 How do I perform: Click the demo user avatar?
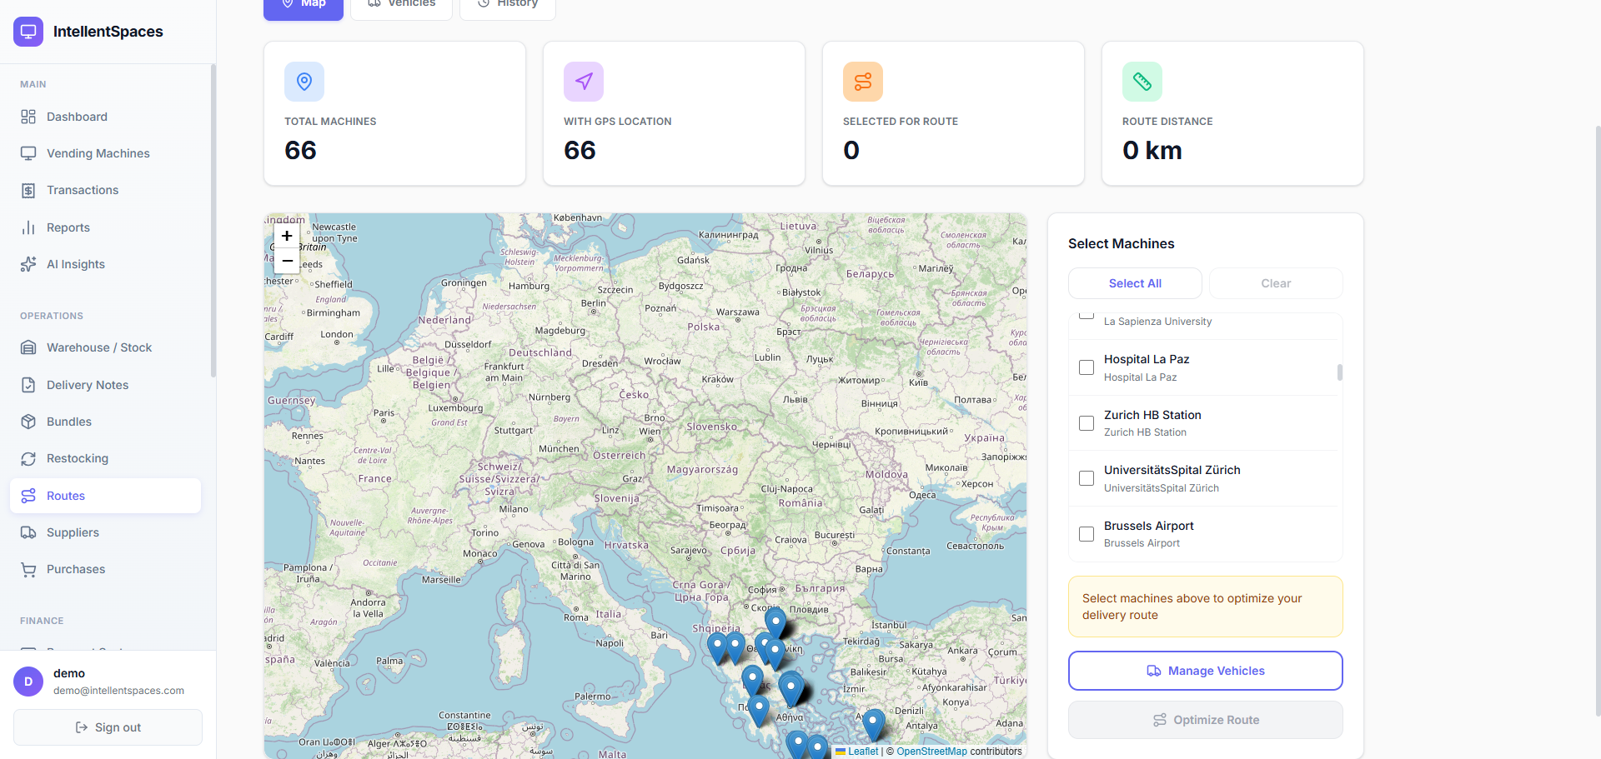28,682
